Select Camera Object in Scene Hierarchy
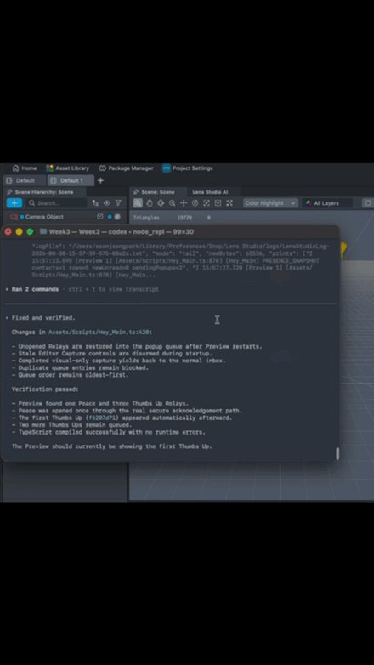The width and height of the screenshot is (374, 665). tap(44, 217)
